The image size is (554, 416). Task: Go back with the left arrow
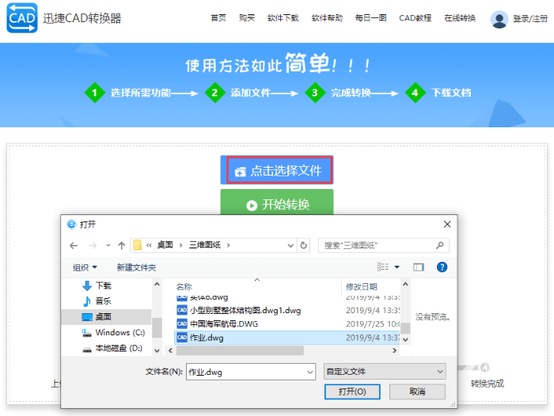(74, 245)
